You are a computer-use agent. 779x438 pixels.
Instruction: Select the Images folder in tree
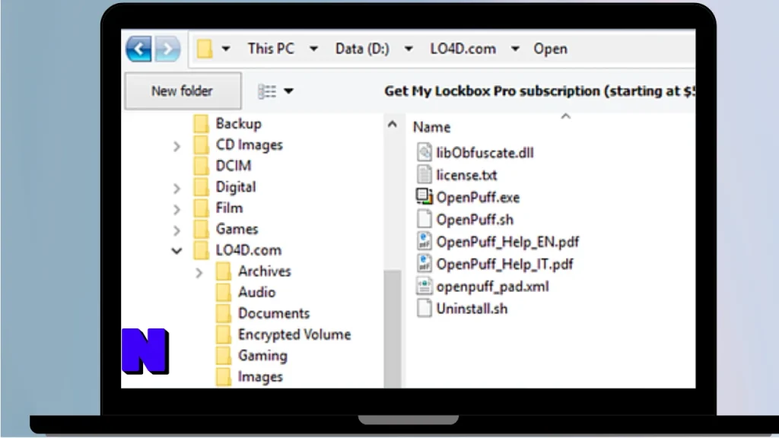pyautogui.click(x=260, y=377)
